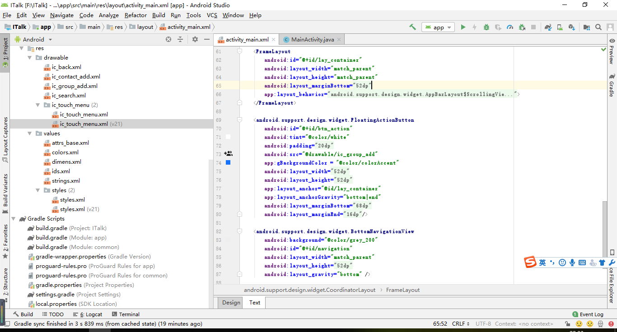This screenshot has height=332, width=617.
Task: Open the Logcat tool window button
Action: tap(88, 314)
